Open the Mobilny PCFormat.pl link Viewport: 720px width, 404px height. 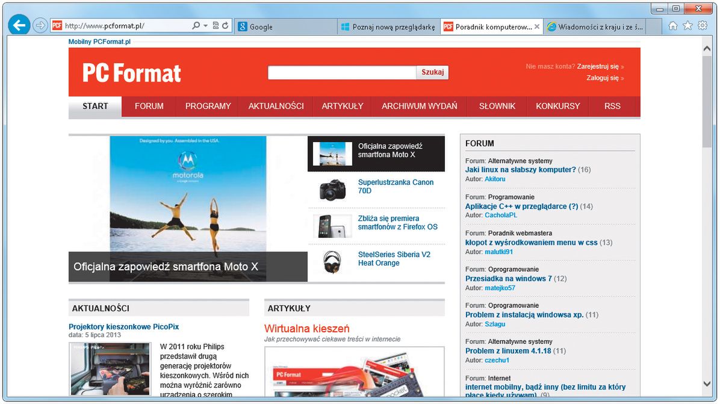(x=99, y=42)
